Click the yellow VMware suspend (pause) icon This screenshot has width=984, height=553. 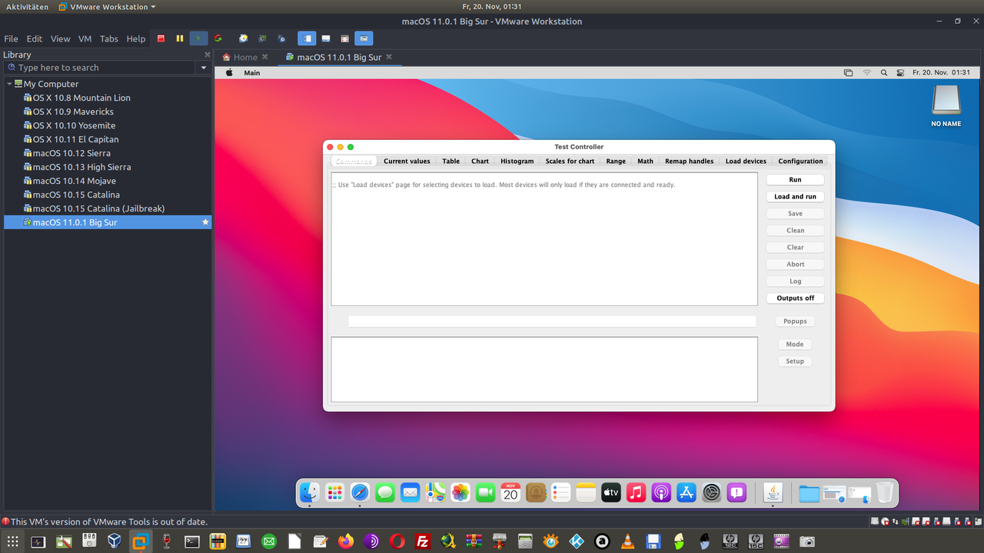coord(180,38)
